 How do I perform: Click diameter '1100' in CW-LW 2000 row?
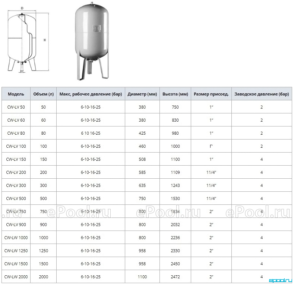pos(142,277)
